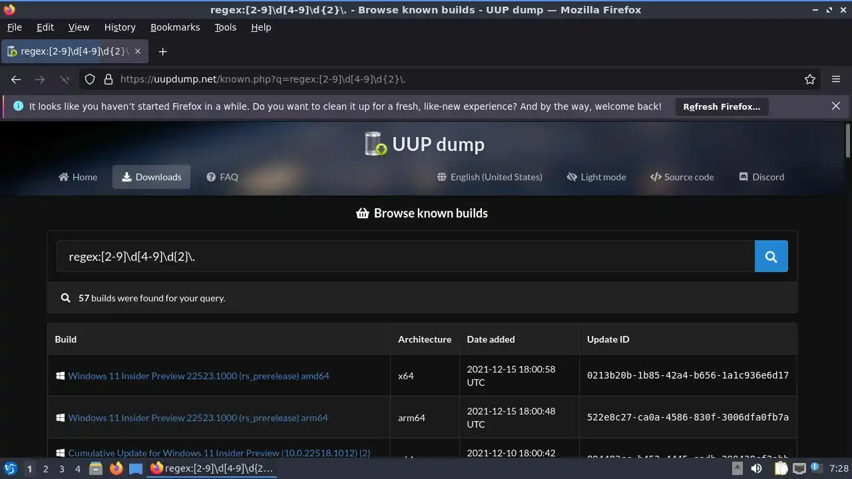Viewport: 852px width, 479px height.
Task: Open the Firefox hamburger application menu
Action: click(x=836, y=79)
